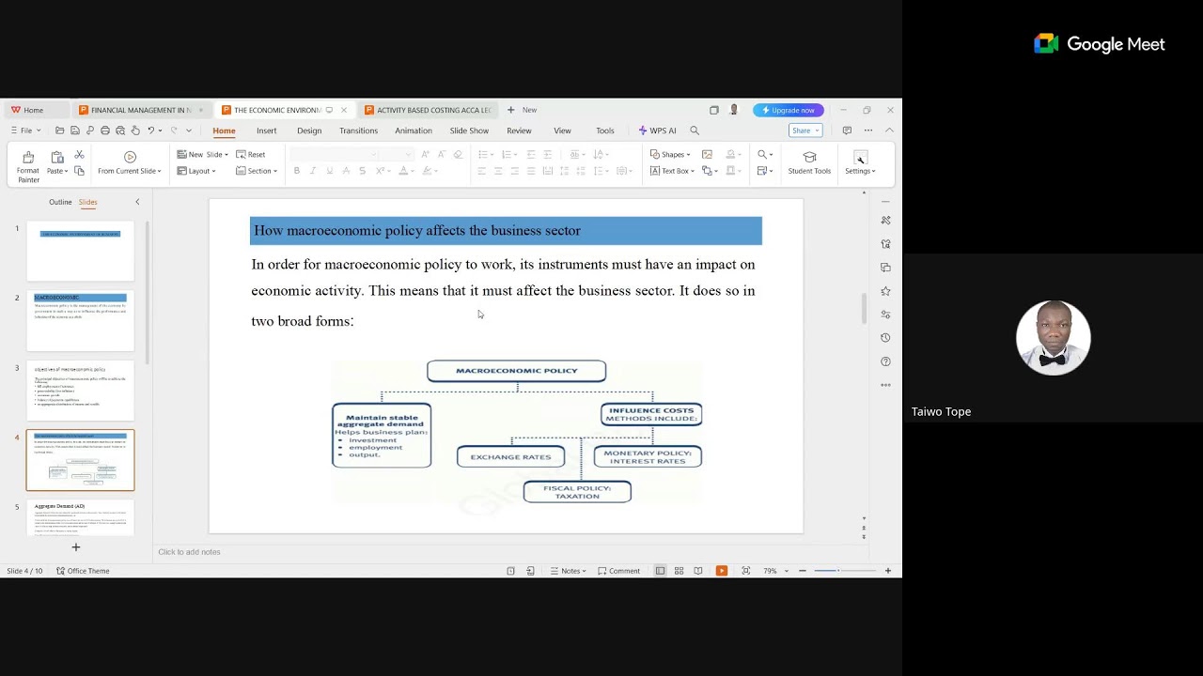
Task: Click the Cut scissors icon
Action: coord(79,155)
